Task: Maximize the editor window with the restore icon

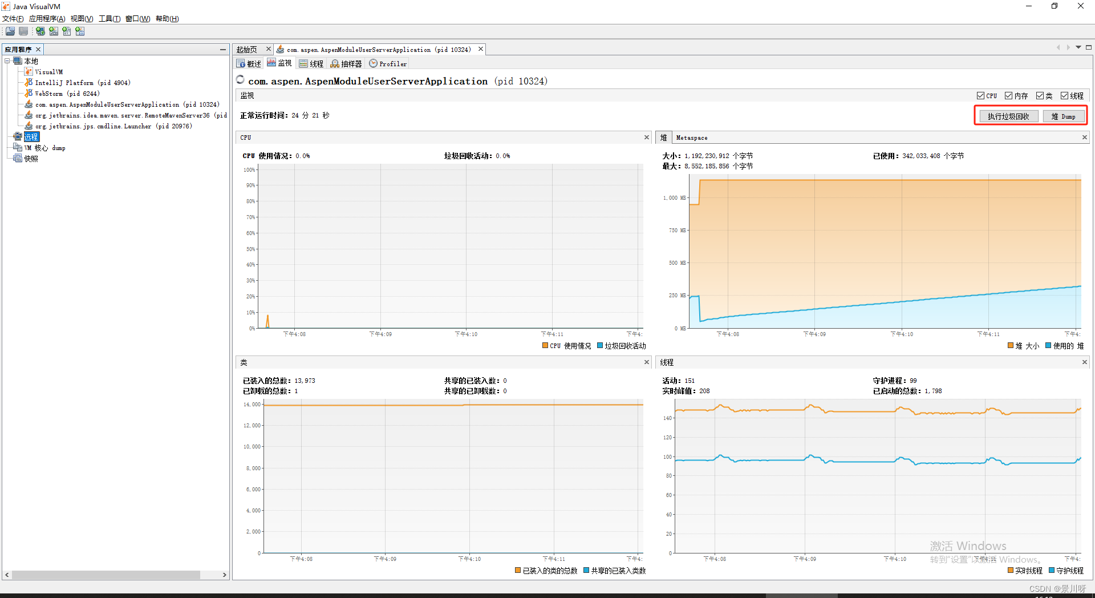Action: [x=1089, y=47]
